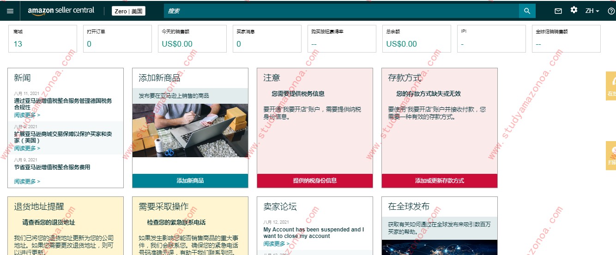Image resolution: width=616 pixels, height=255 pixels.
Task: Open the Zero | 美国 marketplace switcher
Action: tap(128, 11)
